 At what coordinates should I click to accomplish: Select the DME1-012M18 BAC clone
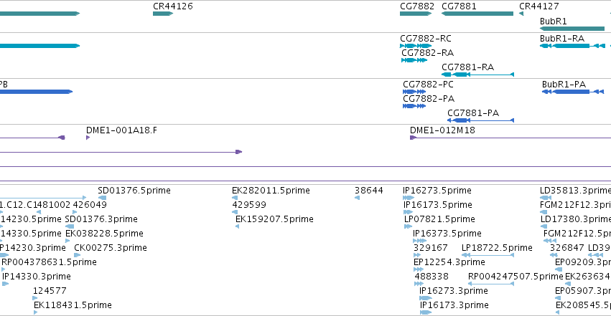pyautogui.click(x=510, y=138)
